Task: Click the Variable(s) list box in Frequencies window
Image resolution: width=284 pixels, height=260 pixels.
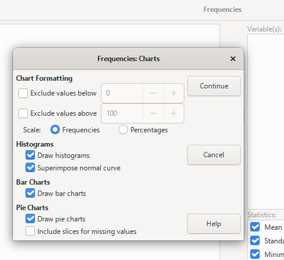Action: pos(266,121)
